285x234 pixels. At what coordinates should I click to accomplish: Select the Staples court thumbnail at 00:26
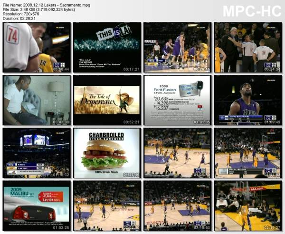(x=177, y=48)
